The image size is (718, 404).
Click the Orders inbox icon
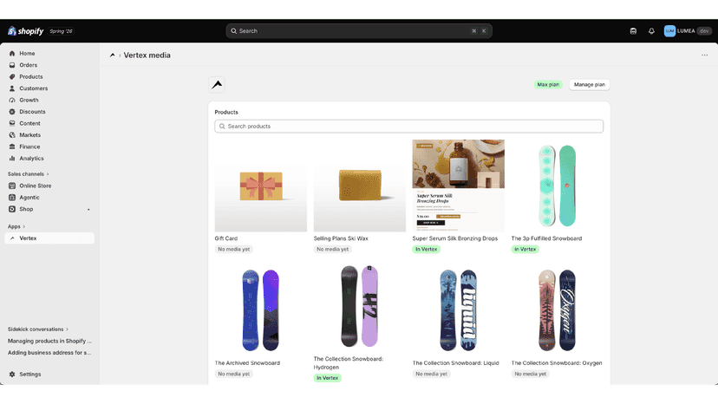click(x=12, y=65)
